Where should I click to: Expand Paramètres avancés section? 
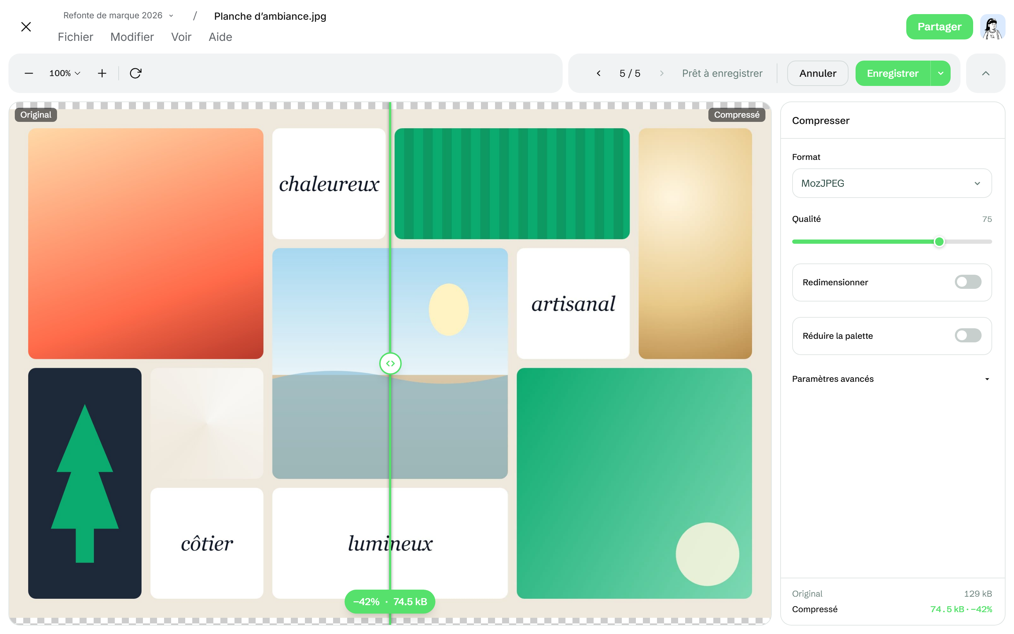891,379
